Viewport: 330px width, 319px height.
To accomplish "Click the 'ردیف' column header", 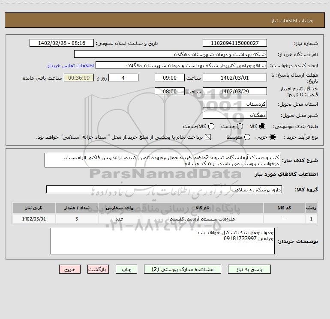I will coord(311,208).
